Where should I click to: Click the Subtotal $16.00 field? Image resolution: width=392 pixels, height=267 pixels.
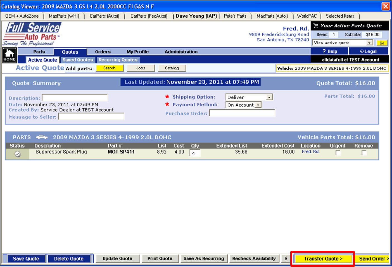click(373, 35)
